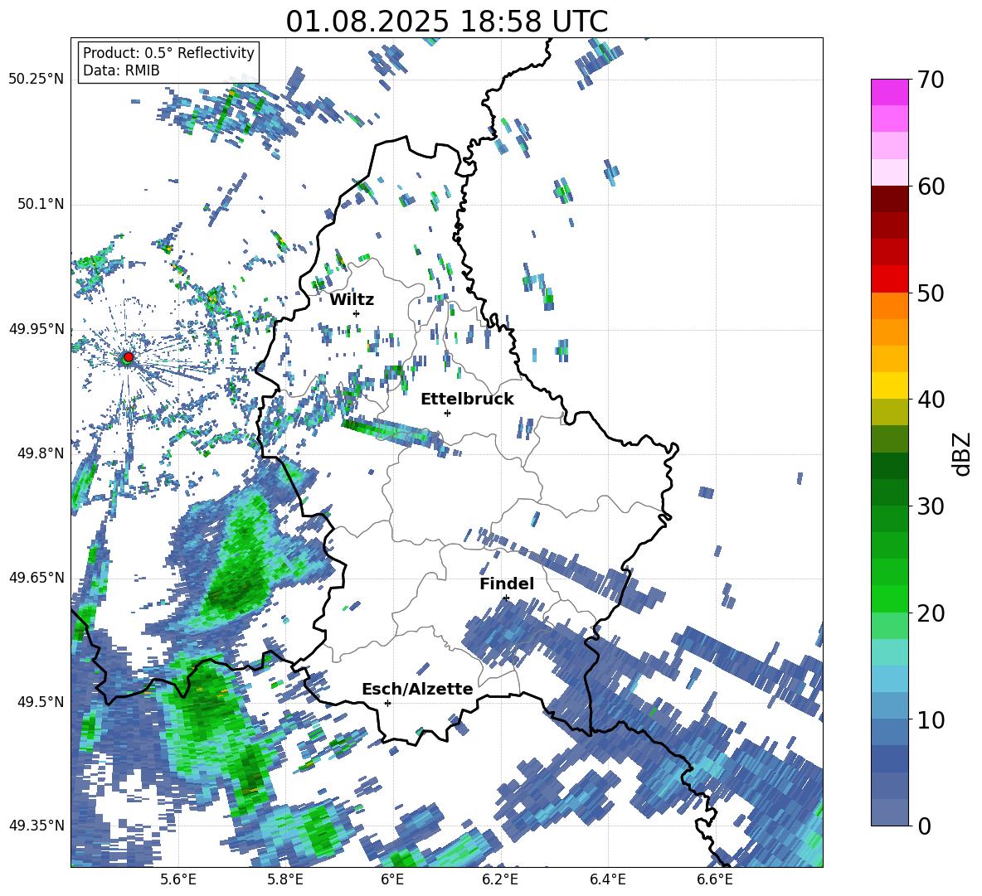Click the 10 colorbar tick label
Viewport: 982px width, 896px height.
tap(931, 719)
